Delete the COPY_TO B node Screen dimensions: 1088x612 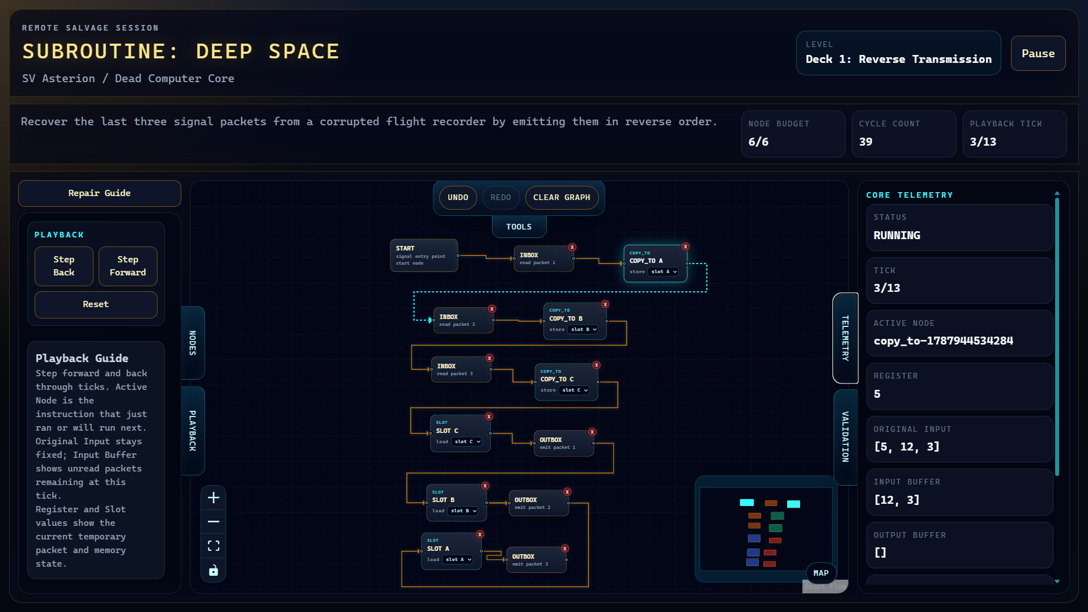pos(605,304)
